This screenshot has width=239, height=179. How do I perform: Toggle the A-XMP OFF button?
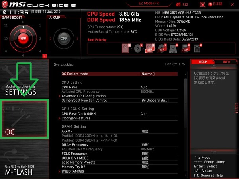64,39
